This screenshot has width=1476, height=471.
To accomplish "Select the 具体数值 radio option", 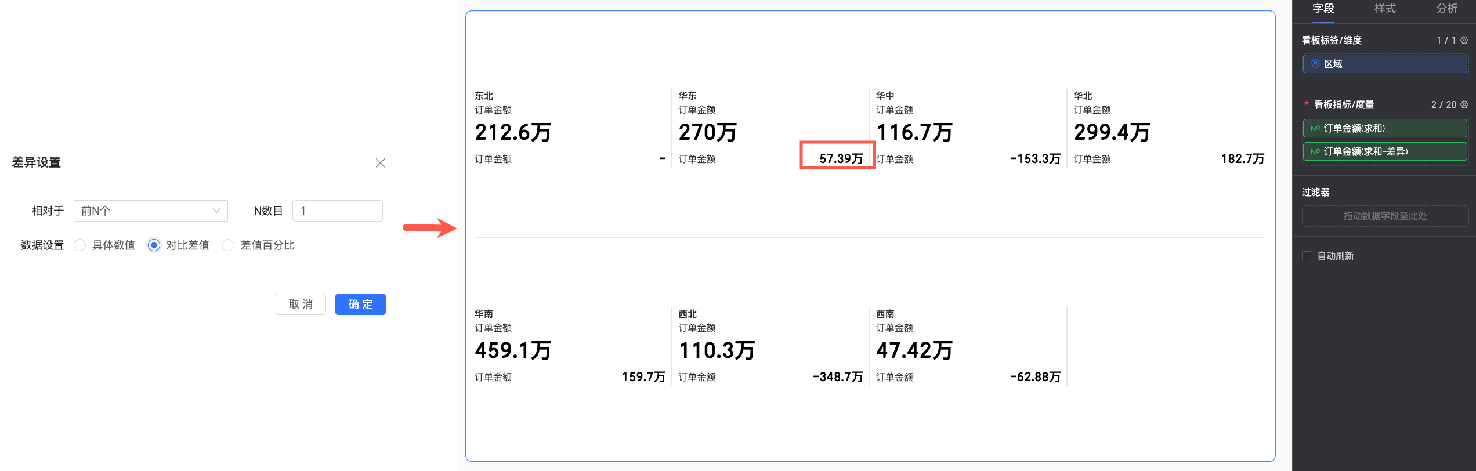I will coord(80,245).
